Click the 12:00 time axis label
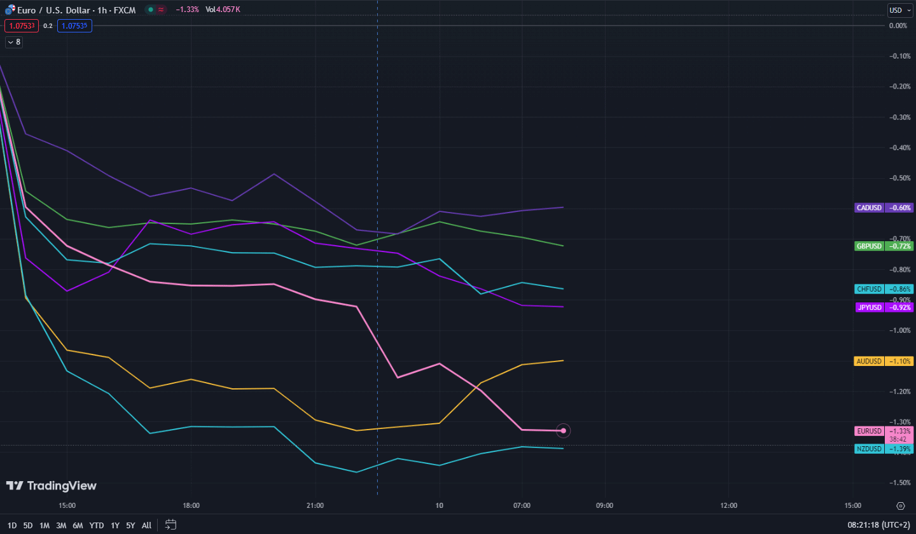The image size is (916, 534). click(x=729, y=506)
